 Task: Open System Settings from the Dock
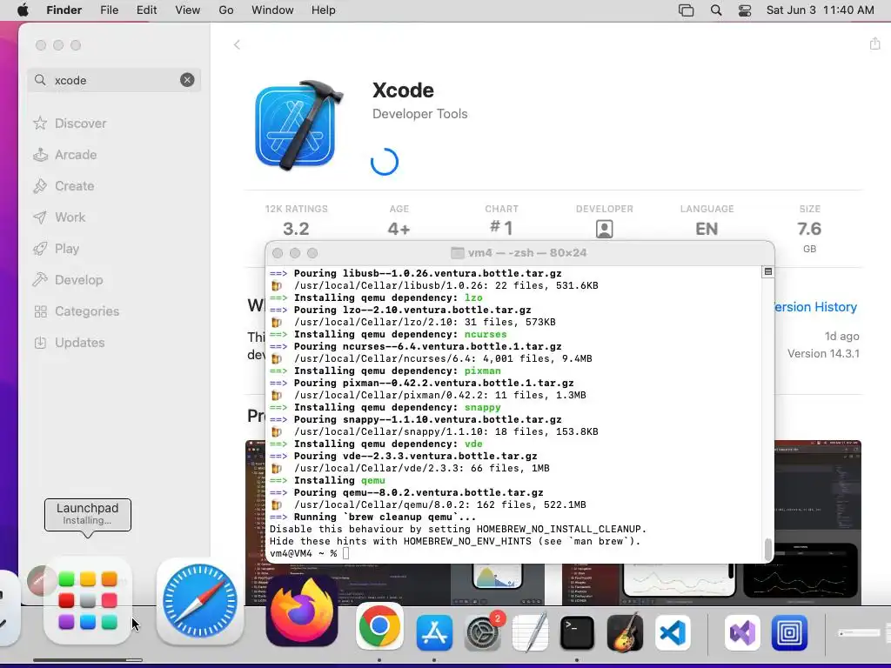click(x=483, y=631)
